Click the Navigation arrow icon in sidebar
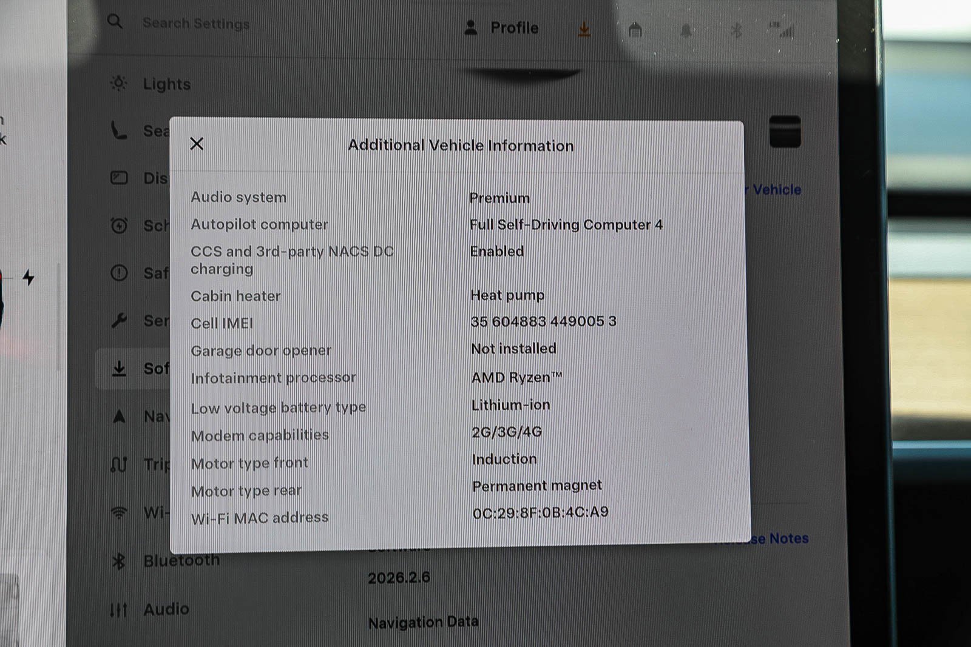 coord(120,416)
